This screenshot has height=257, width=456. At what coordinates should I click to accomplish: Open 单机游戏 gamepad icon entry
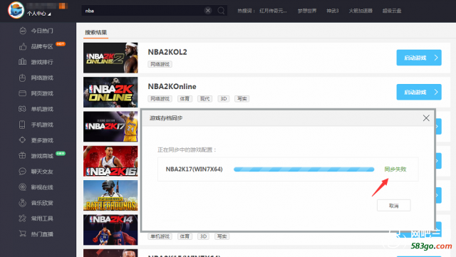pyautogui.click(x=22, y=109)
